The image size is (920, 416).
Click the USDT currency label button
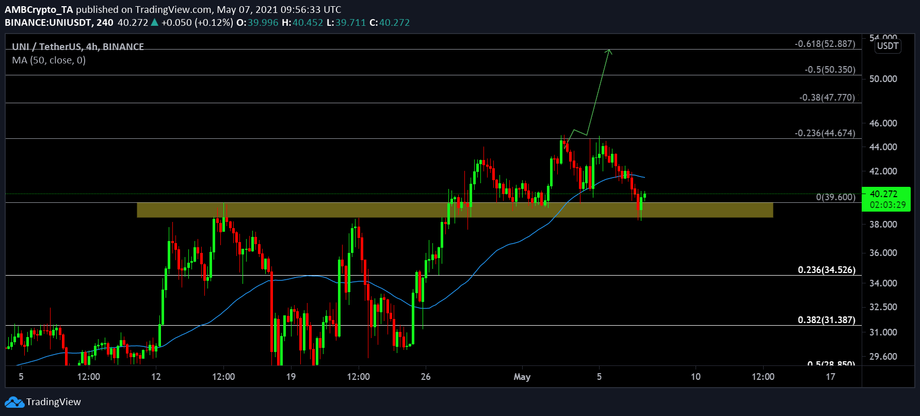click(887, 46)
